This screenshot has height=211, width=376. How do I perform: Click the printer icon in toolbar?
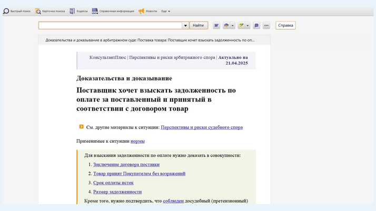[226, 25]
